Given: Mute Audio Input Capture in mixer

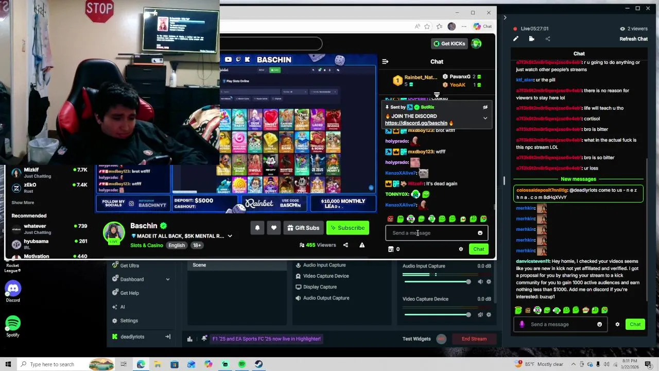Looking at the screenshot, I should [480, 282].
